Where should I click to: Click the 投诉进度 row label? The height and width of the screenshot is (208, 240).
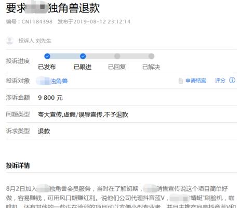coord(18,61)
